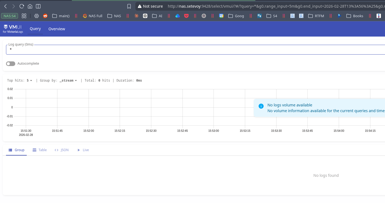Image resolution: width=385 pixels, height=203 pixels.
Task: Switch to the Overview tab
Action: (57, 29)
